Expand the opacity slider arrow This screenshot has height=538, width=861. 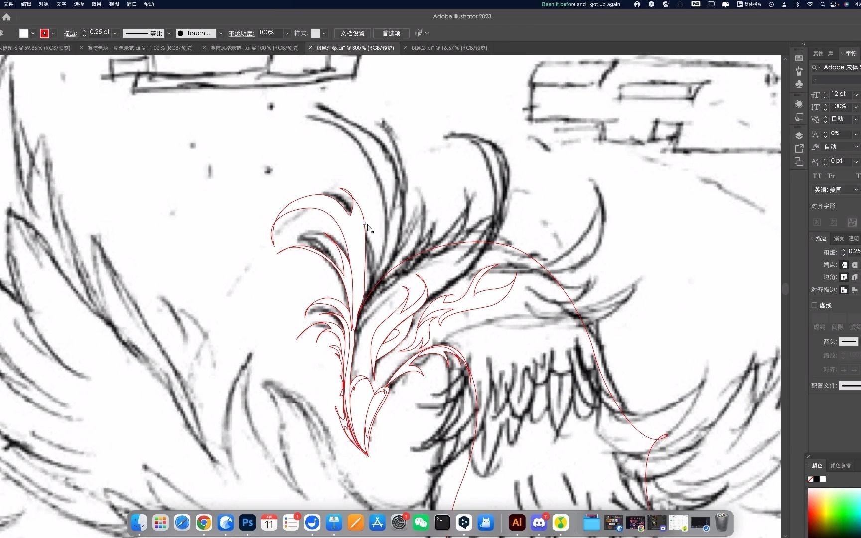click(x=287, y=33)
